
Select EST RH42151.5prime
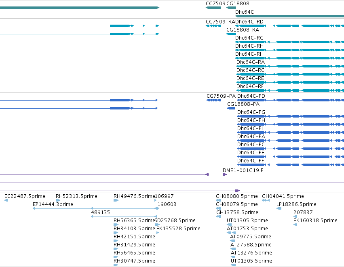coord(134,237)
